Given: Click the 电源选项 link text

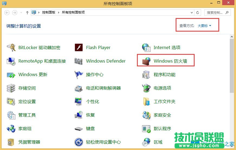Looking at the screenshot, I should 162,88.
